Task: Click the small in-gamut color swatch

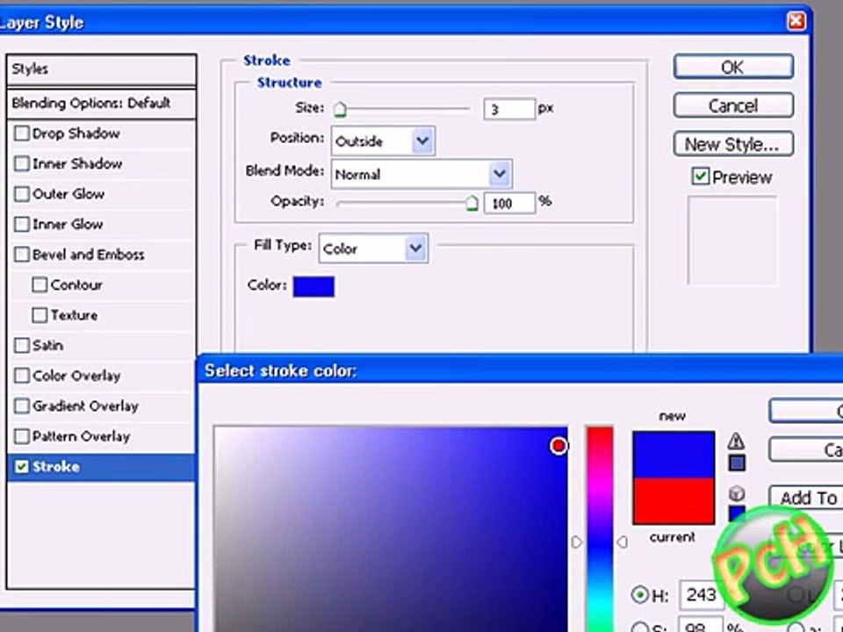Action: (737, 463)
